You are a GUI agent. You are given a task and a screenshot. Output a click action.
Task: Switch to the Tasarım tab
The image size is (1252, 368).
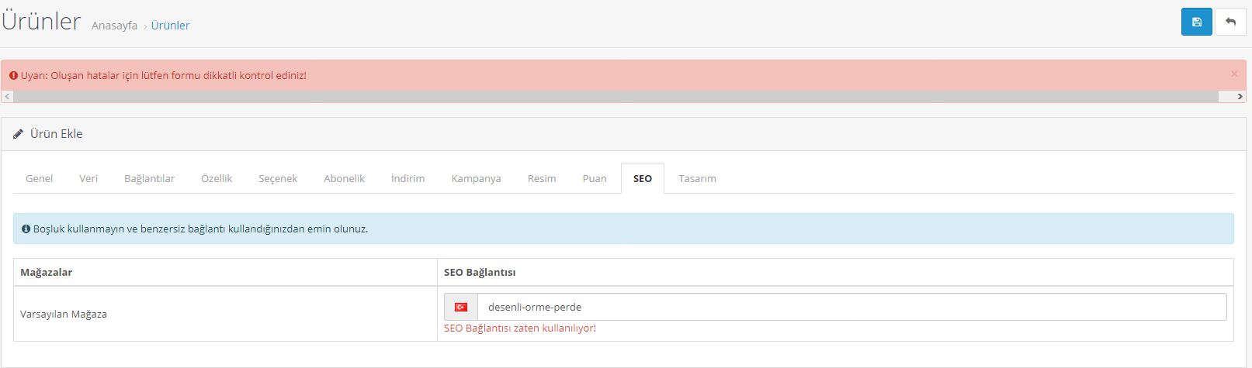coord(697,178)
